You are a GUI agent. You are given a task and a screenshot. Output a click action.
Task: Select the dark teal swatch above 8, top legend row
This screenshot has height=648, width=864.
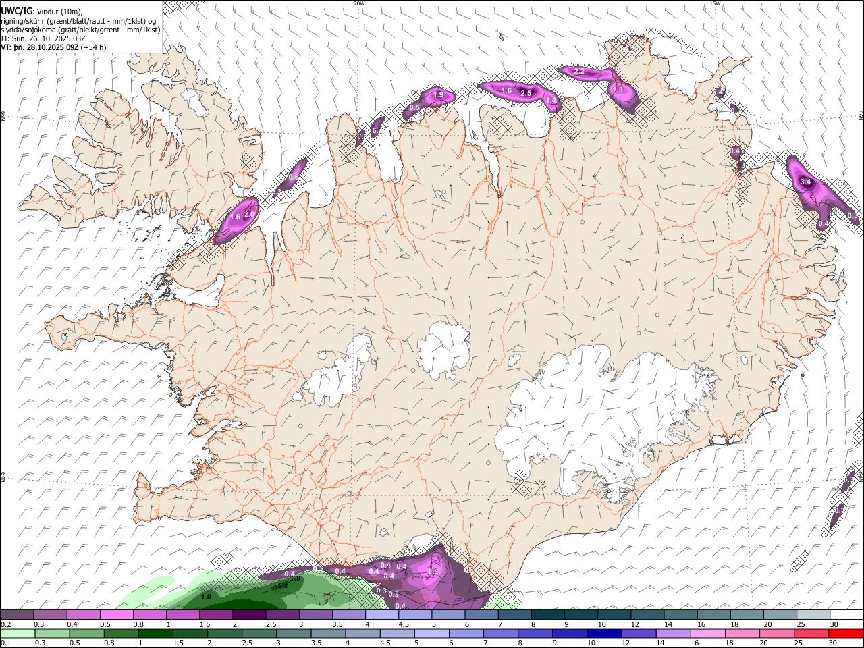(547, 615)
